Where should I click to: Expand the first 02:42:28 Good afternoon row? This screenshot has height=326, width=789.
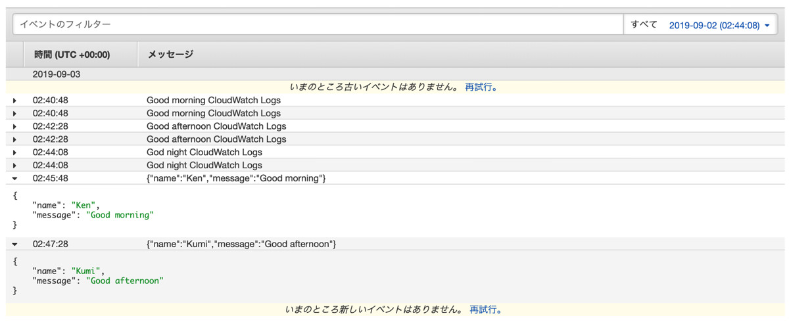15,126
